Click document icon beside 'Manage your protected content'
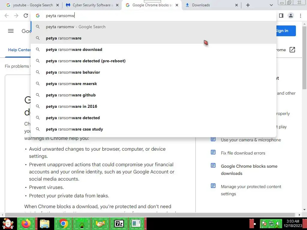This screenshot has height=230, width=307. (213, 186)
